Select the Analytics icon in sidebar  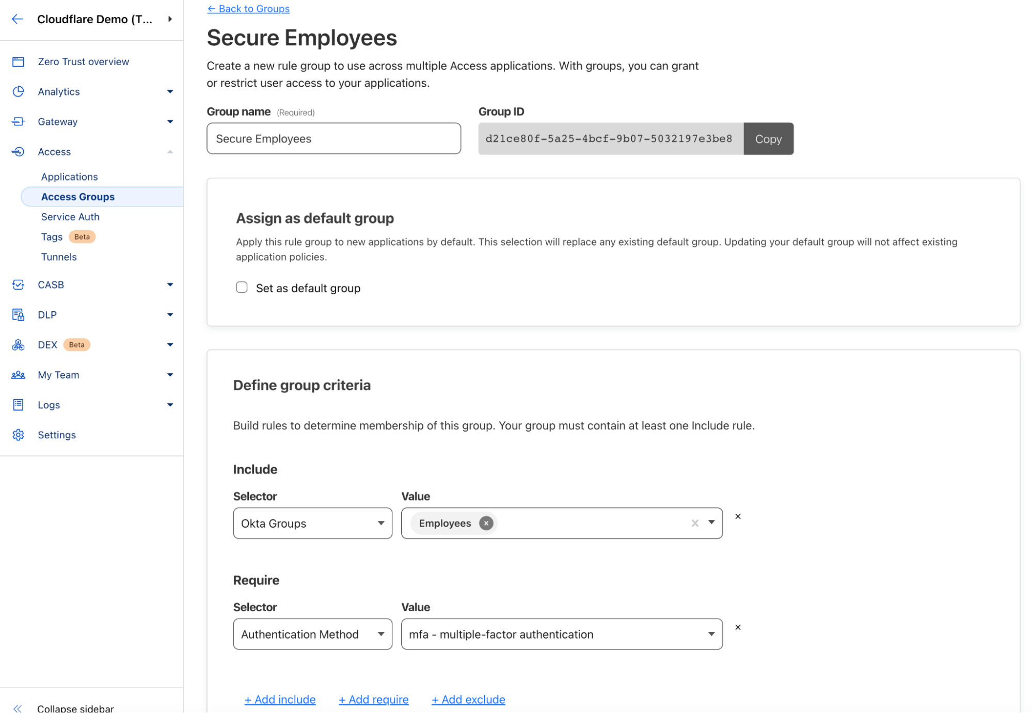[18, 91]
